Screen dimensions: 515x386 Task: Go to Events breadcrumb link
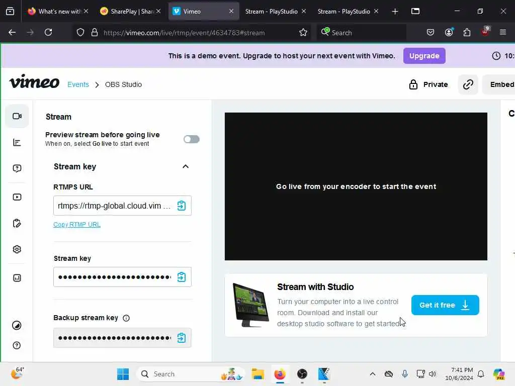tap(78, 84)
